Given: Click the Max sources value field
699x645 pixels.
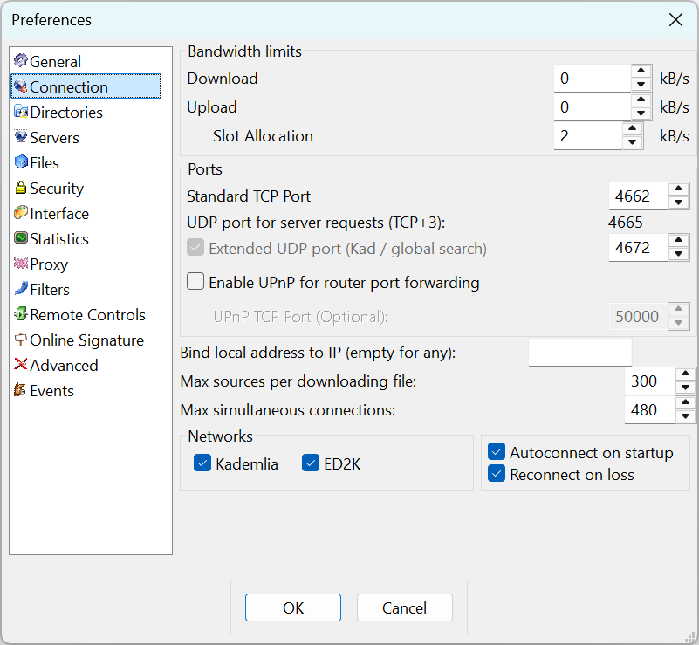Looking at the screenshot, I should pos(650,381).
